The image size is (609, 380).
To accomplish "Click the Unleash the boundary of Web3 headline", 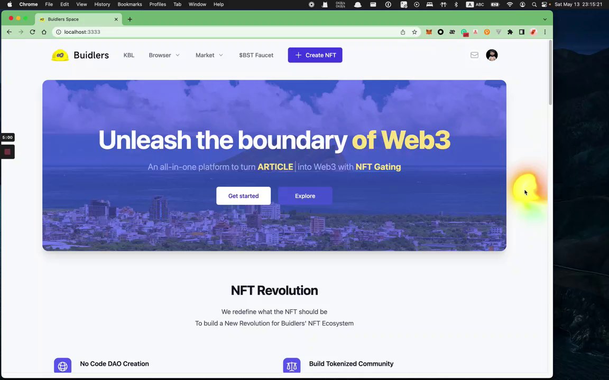I will [x=274, y=139].
